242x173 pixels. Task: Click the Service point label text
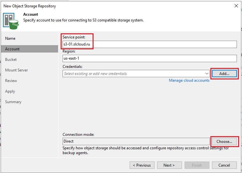(x=74, y=37)
